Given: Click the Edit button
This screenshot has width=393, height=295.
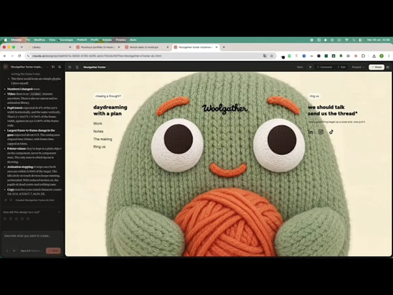Looking at the screenshot, I should 342,67.
